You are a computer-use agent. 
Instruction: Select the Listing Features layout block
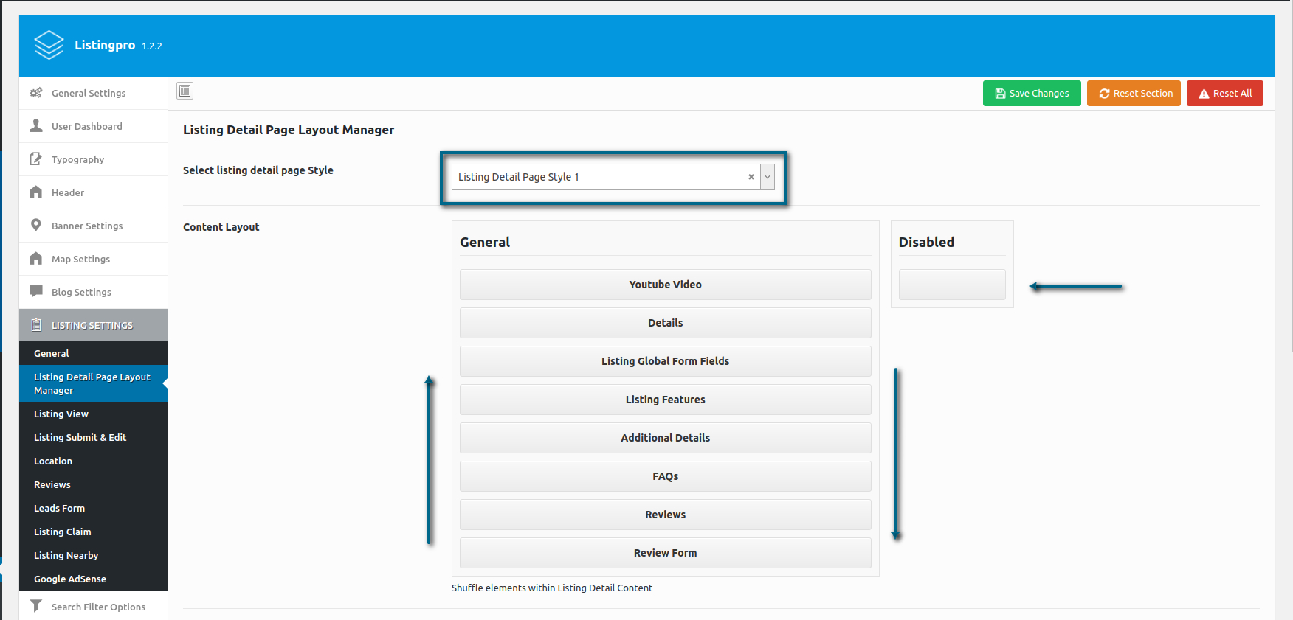click(x=665, y=400)
